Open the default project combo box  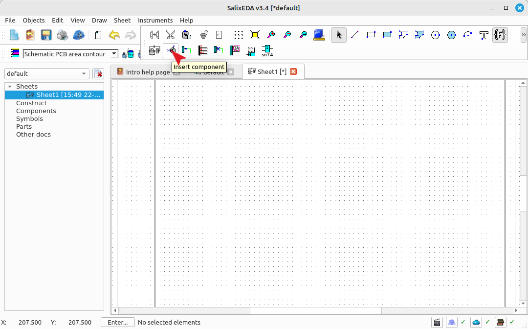pos(47,73)
